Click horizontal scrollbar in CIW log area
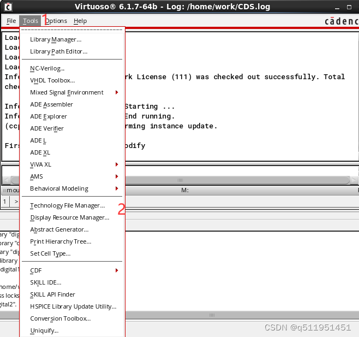 click(180, 180)
